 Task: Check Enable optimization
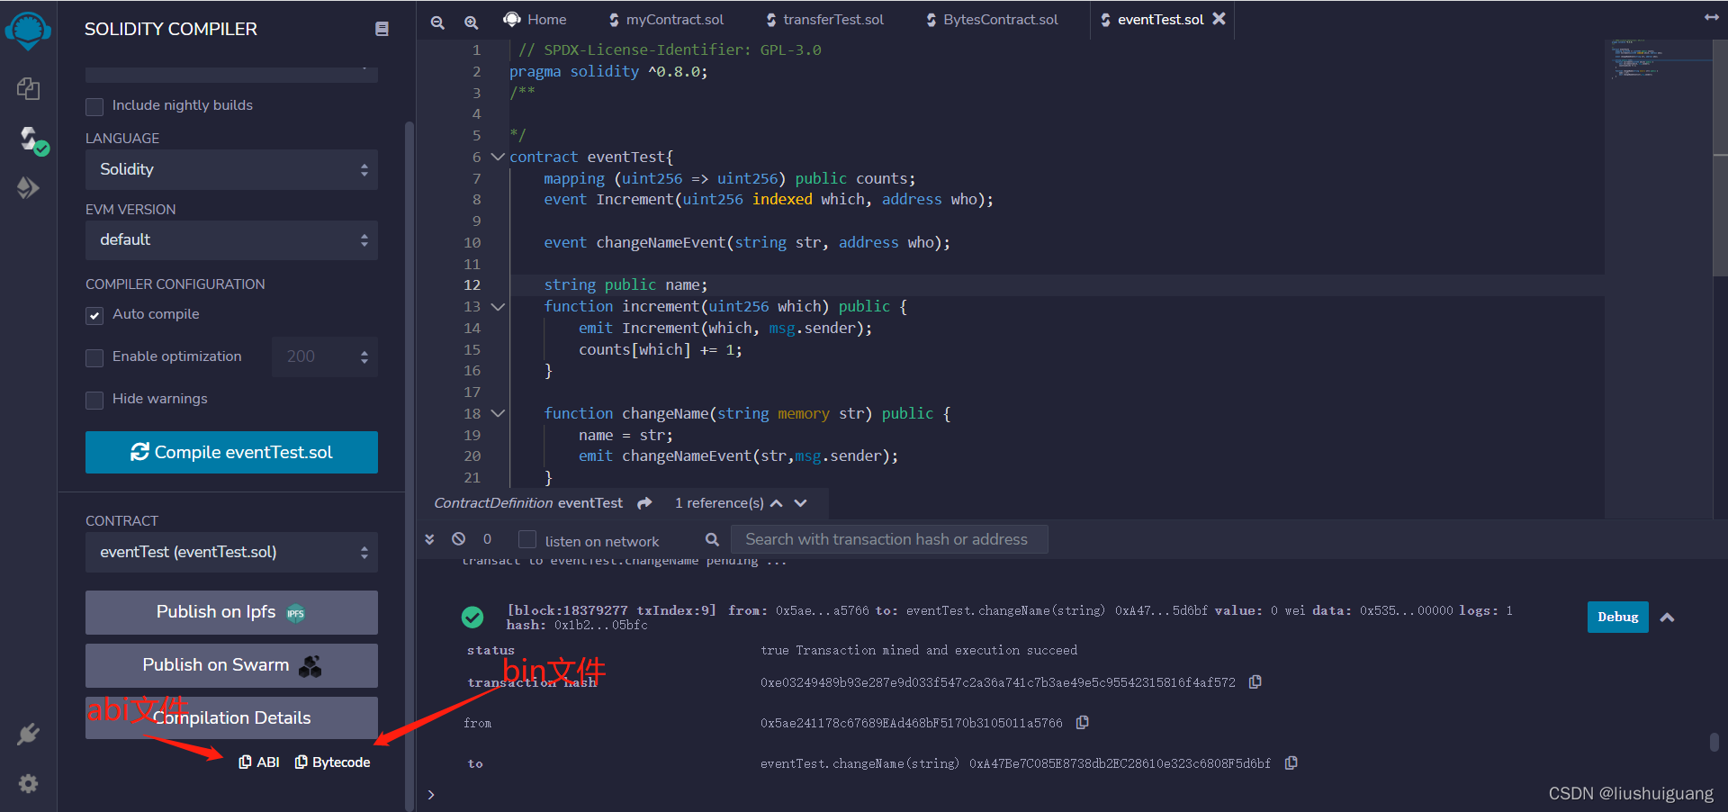(94, 358)
